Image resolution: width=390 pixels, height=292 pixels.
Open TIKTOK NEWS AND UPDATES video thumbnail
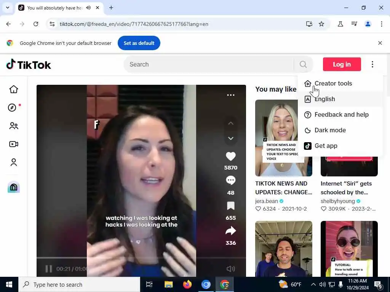point(277,138)
